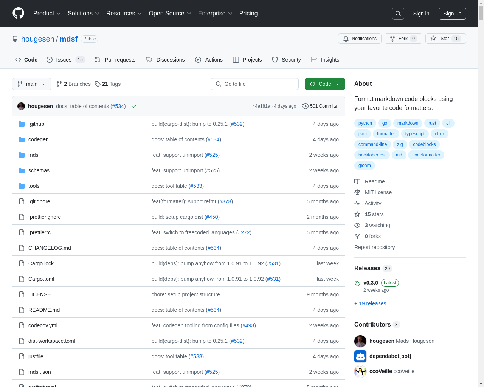This screenshot has height=387, width=484.
Task: Expand the Enterprise menu
Action: [x=215, y=14]
